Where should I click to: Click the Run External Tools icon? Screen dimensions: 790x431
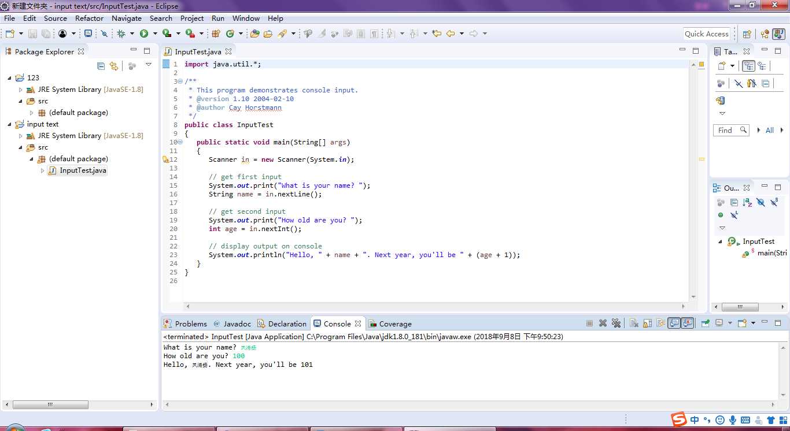tap(190, 34)
